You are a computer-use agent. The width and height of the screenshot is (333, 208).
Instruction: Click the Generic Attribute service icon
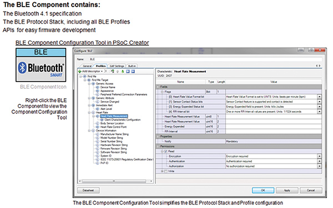(x=93, y=98)
